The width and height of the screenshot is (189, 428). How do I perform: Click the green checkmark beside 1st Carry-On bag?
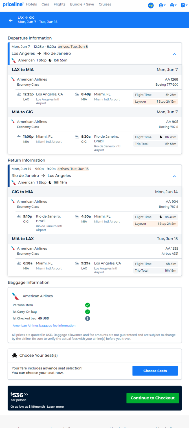coord(87,312)
